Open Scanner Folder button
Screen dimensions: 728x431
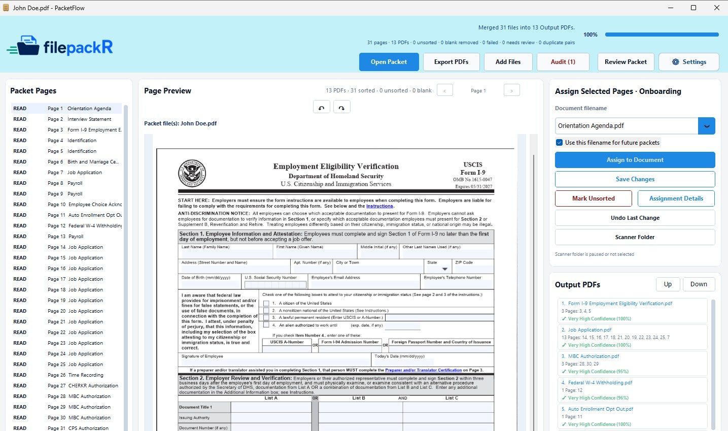click(635, 237)
